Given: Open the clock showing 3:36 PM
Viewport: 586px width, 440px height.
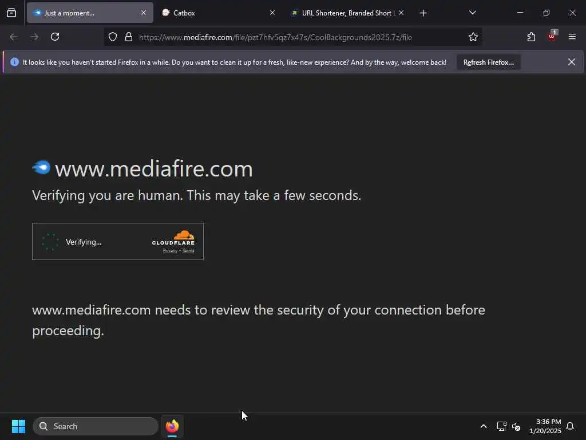Looking at the screenshot, I should tap(545, 426).
